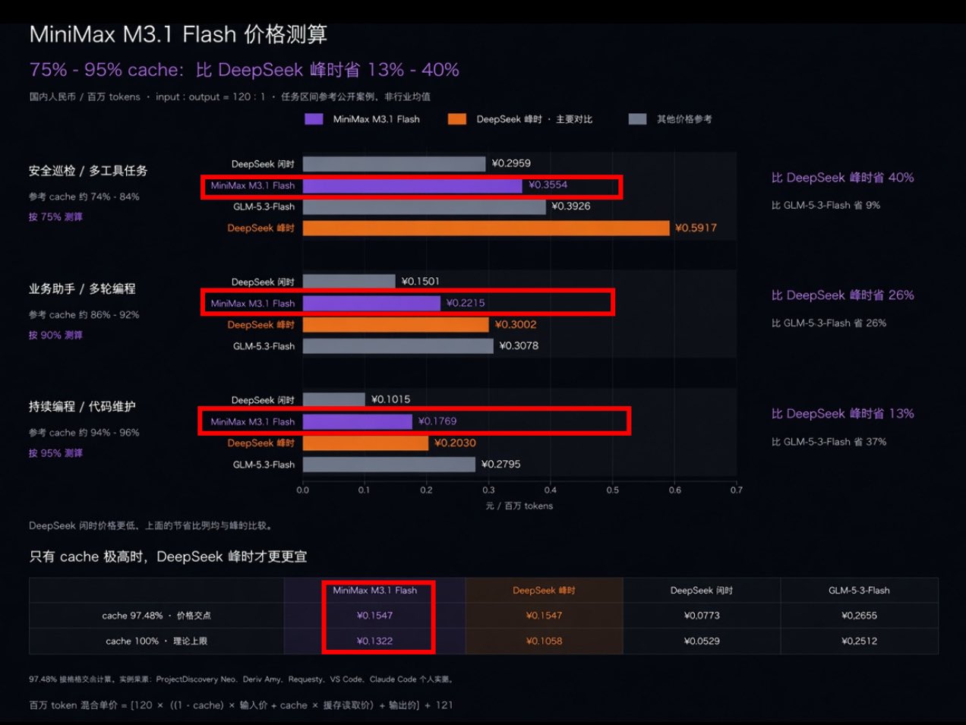Click the formula line starting '百万 token 混合单价'
Image resolution: width=966 pixels, height=725 pixels.
click(x=241, y=705)
